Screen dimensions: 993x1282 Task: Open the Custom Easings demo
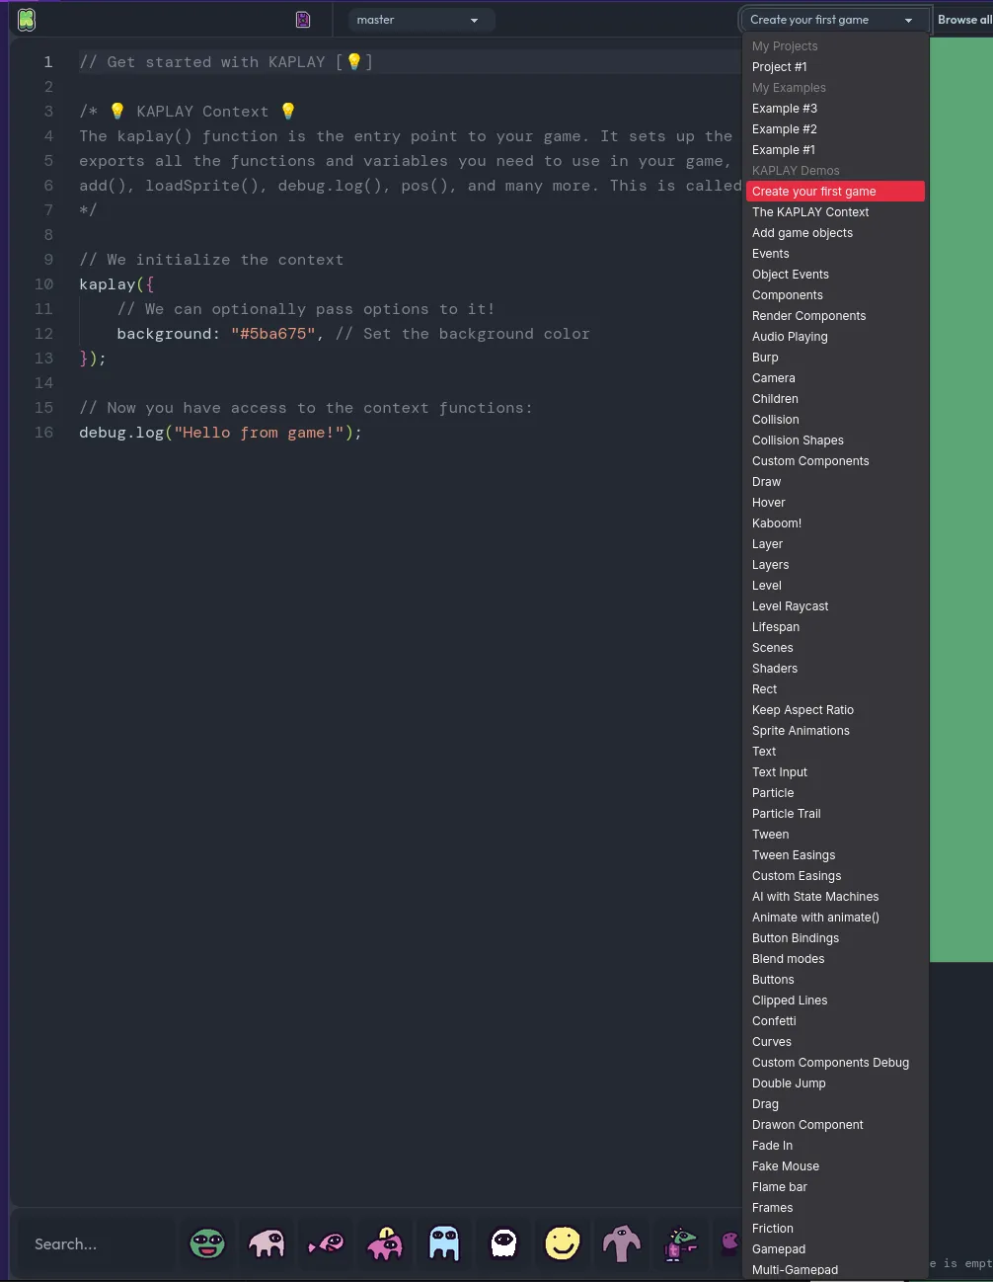(x=835, y=876)
